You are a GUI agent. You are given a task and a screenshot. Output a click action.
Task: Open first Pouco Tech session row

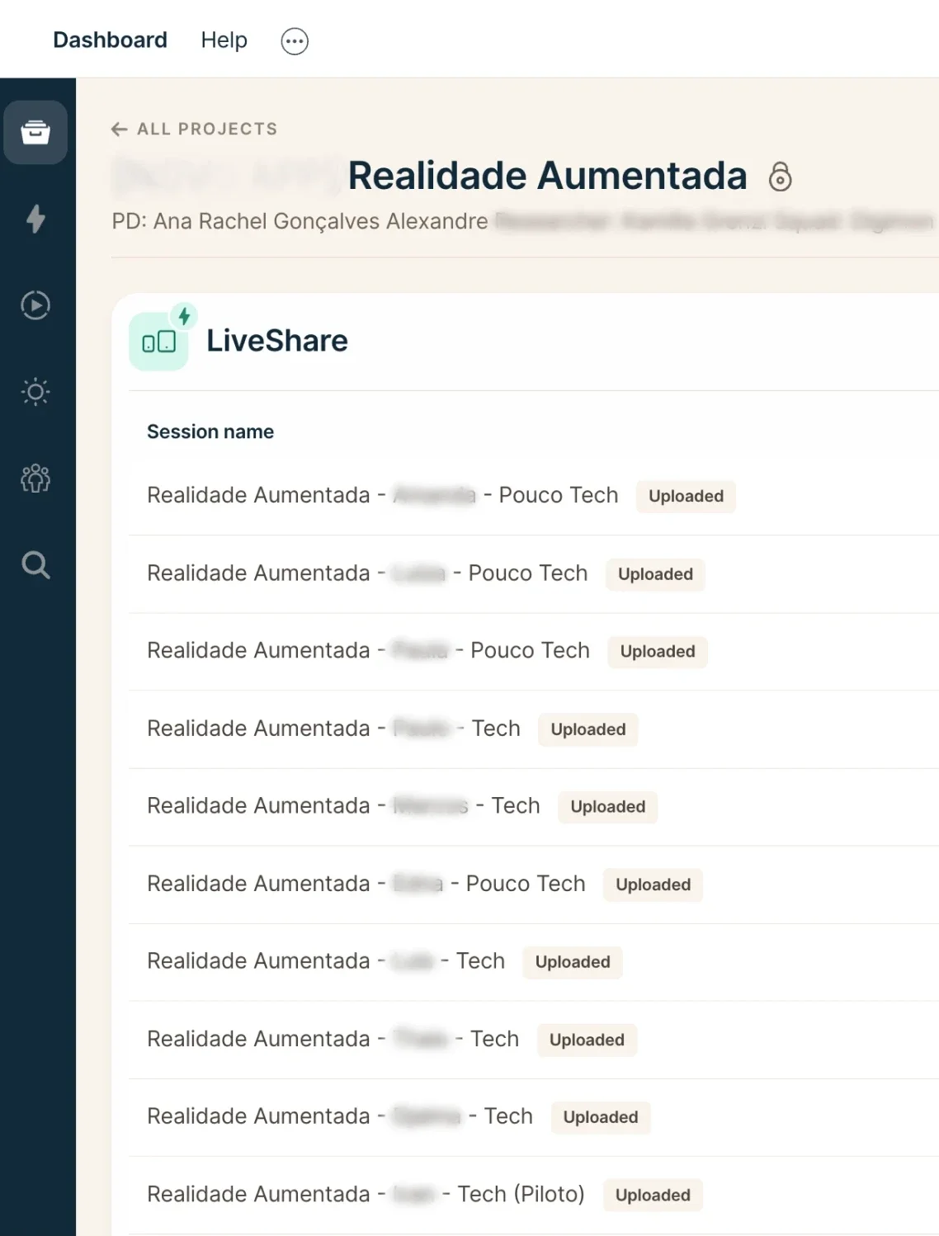(534, 496)
